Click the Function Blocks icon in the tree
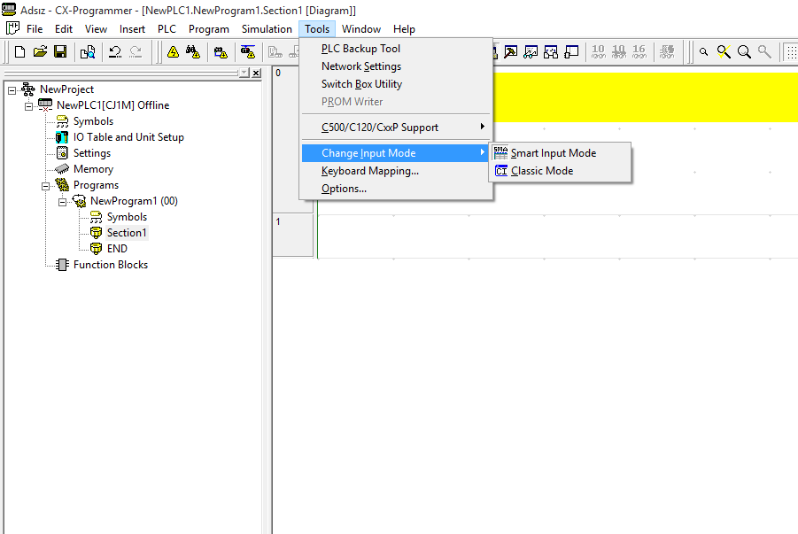The height and width of the screenshot is (534, 798). [62, 265]
